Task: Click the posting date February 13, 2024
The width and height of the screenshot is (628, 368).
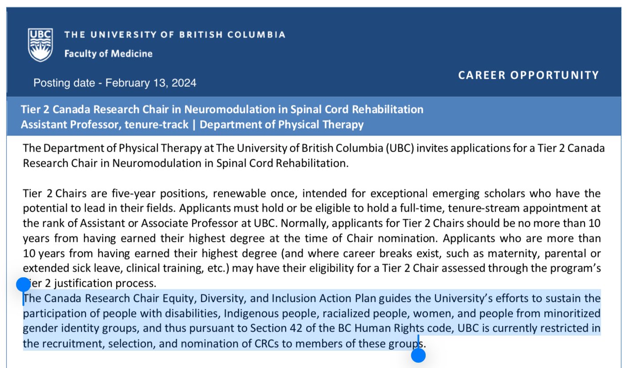Action: click(115, 83)
